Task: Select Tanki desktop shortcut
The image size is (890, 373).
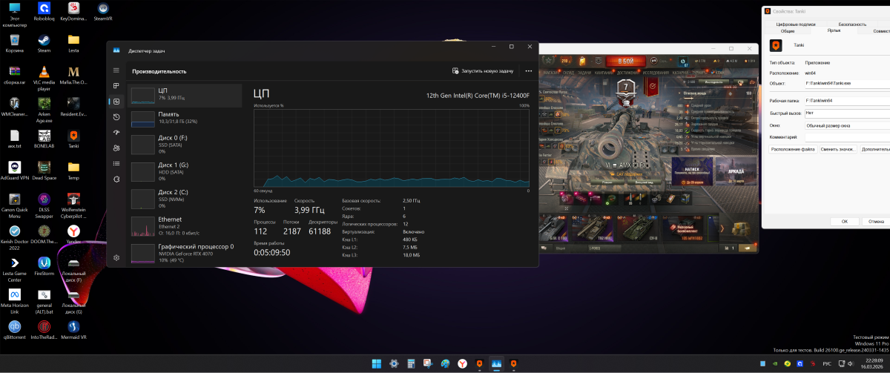Action: tap(73, 139)
